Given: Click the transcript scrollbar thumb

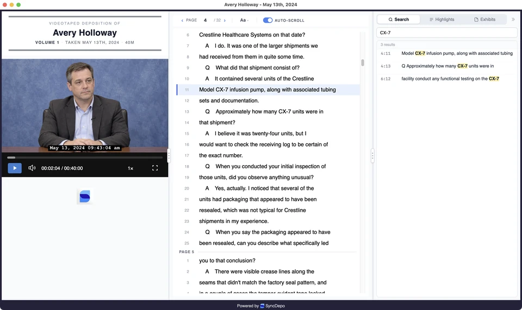Looking at the screenshot, I should (363, 62).
